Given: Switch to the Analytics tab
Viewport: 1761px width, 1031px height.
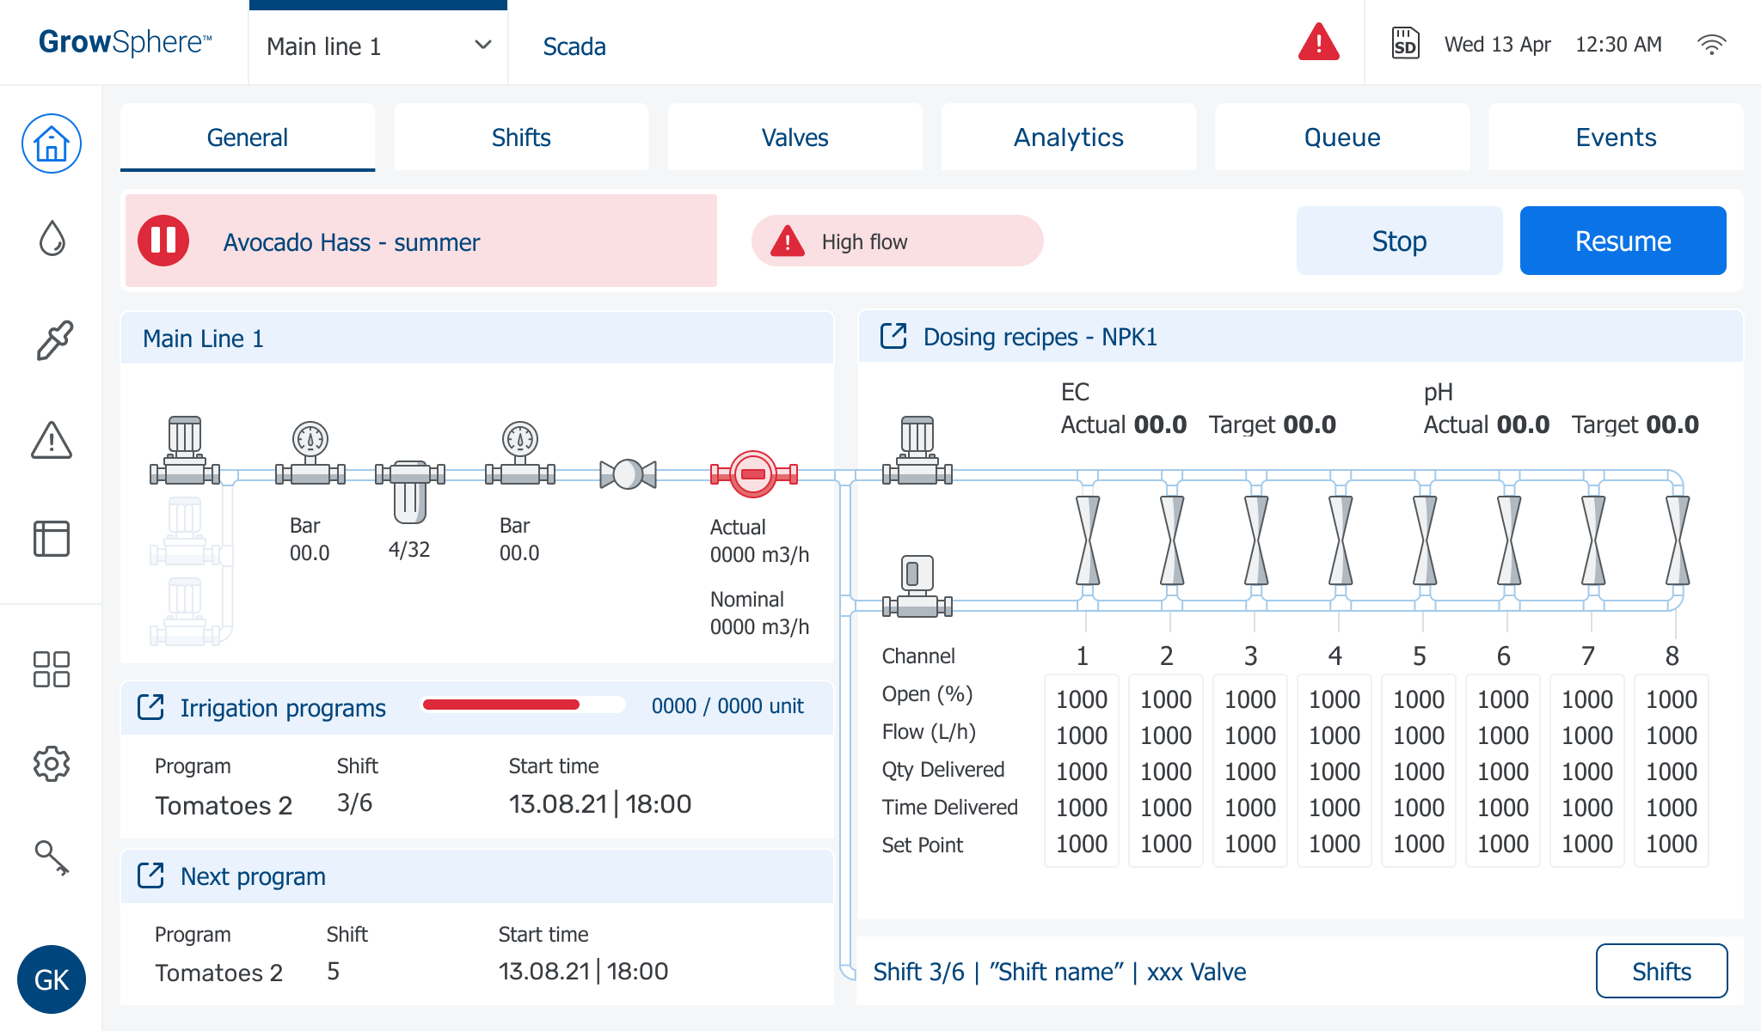Looking at the screenshot, I should [1069, 137].
